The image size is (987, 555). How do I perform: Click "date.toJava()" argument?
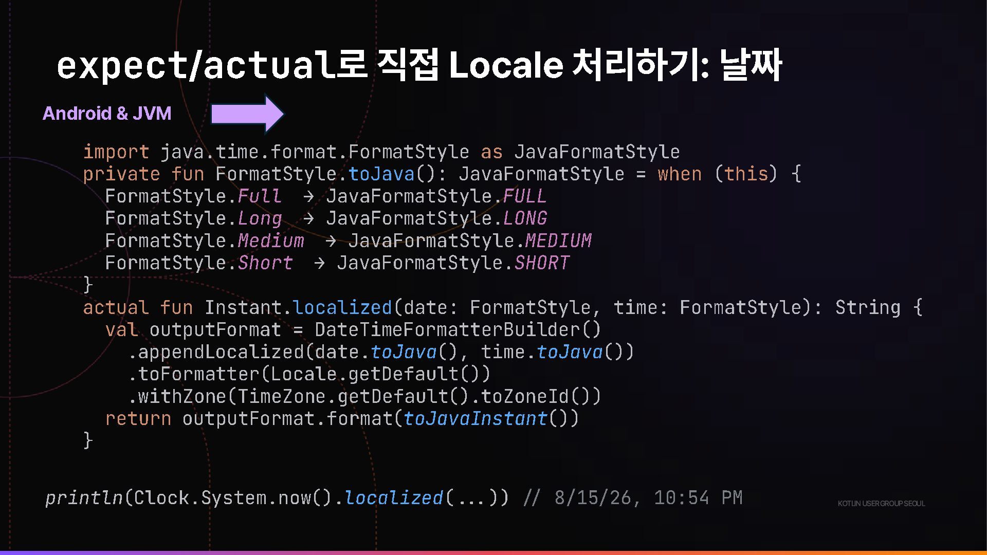[x=387, y=352]
